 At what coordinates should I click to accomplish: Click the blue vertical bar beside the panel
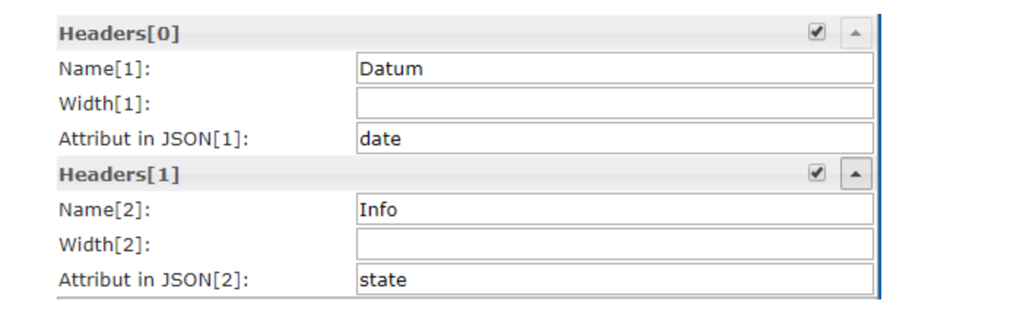[x=879, y=156]
